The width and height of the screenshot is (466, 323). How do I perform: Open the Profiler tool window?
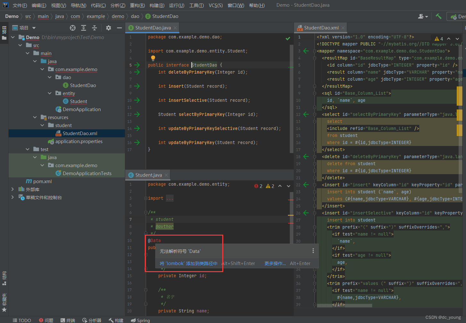coord(92,320)
